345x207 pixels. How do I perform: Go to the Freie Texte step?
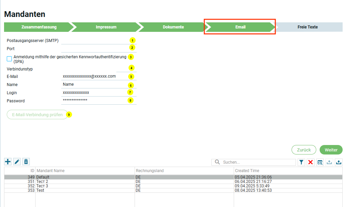[x=307, y=27]
